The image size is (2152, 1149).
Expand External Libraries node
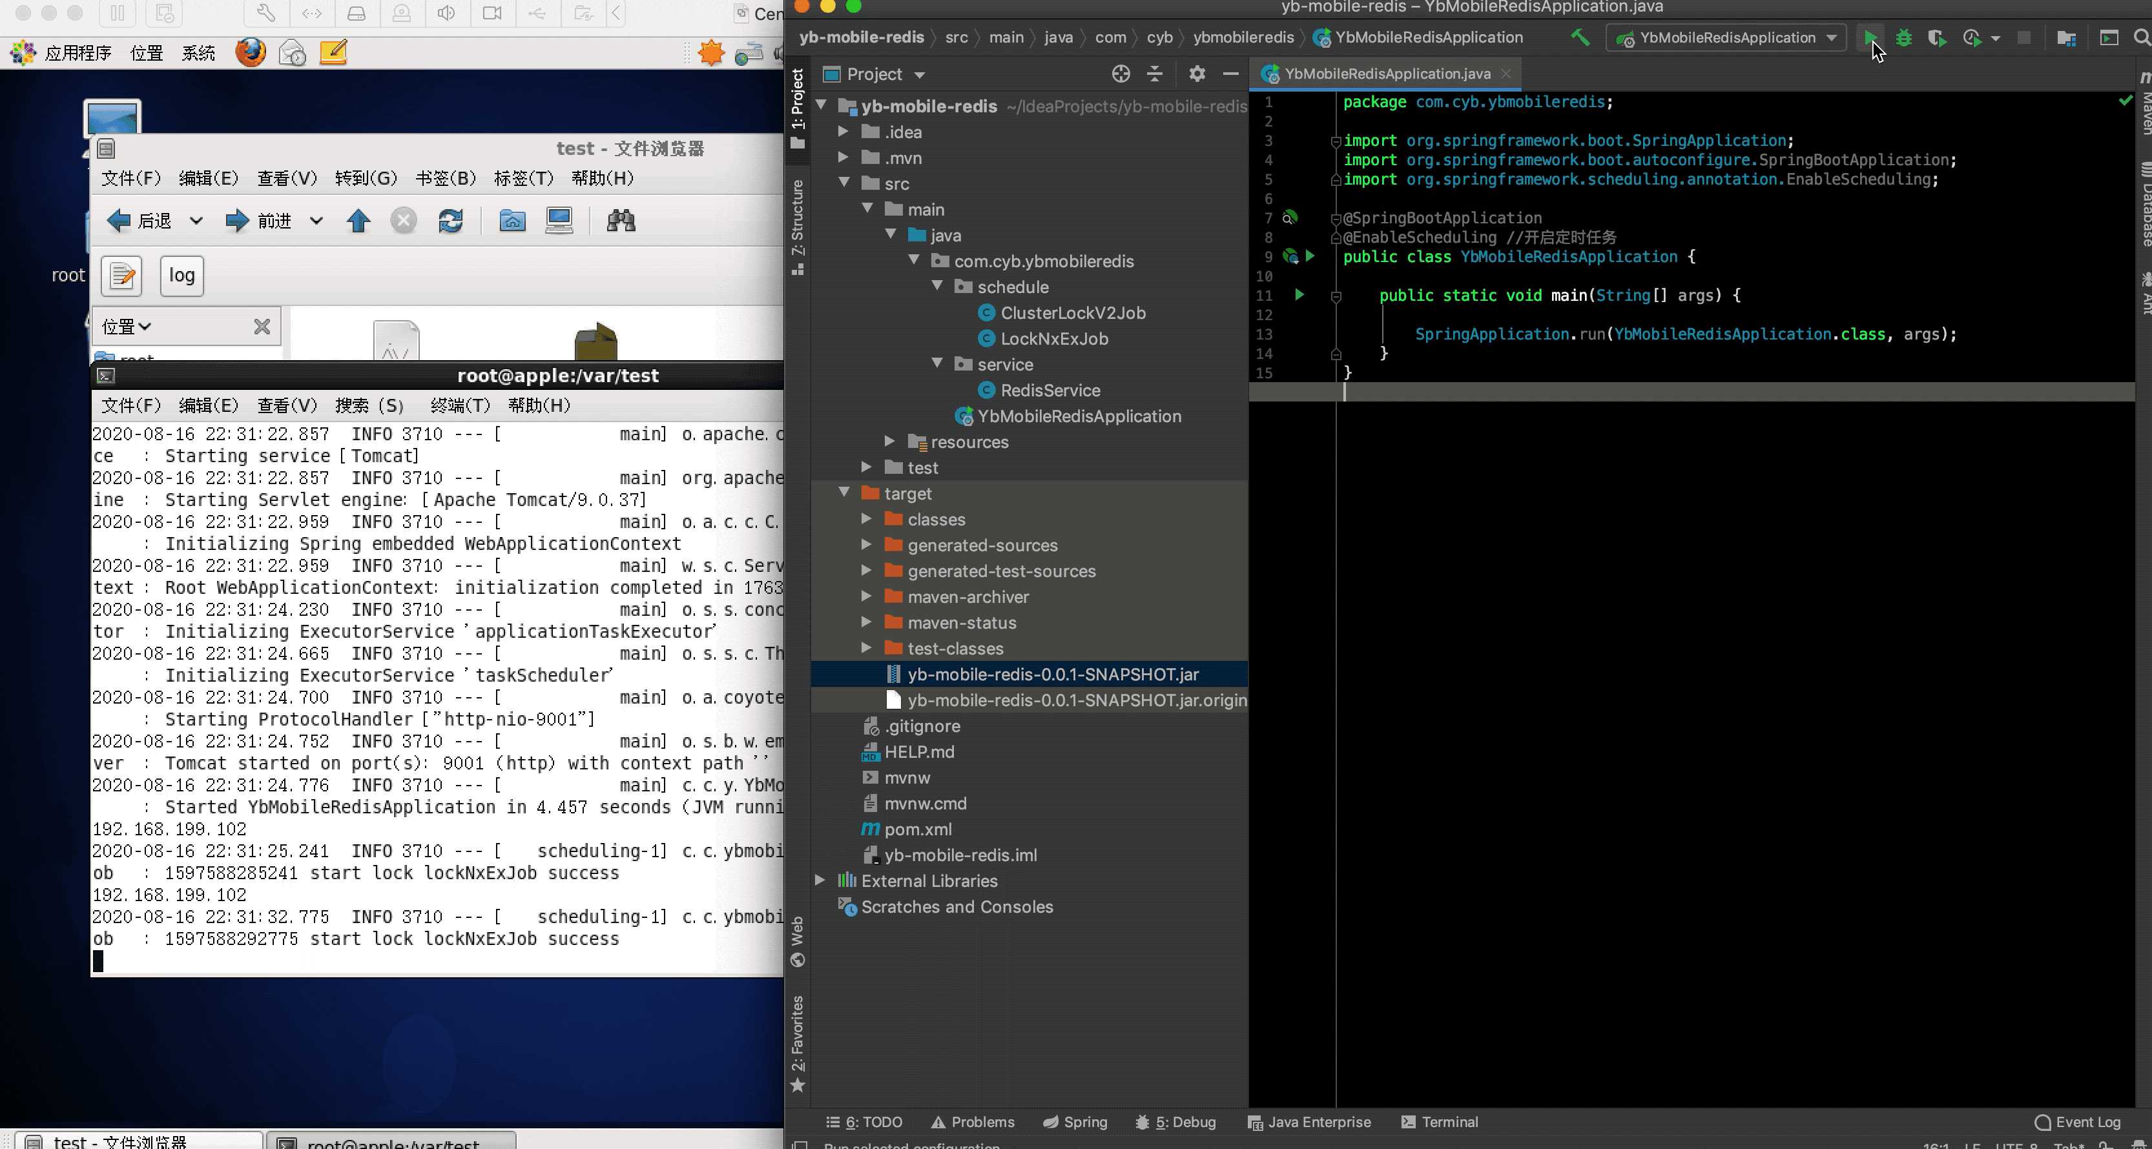tap(820, 880)
